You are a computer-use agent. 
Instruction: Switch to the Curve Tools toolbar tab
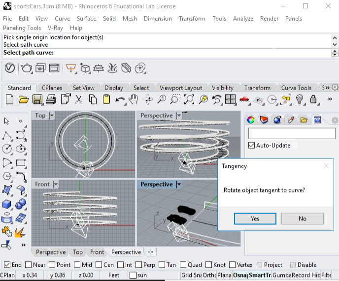tap(296, 88)
